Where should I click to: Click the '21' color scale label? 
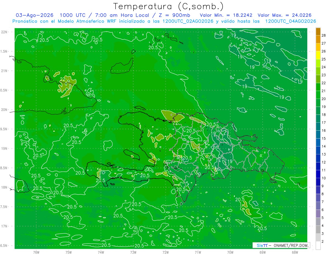[324, 91]
